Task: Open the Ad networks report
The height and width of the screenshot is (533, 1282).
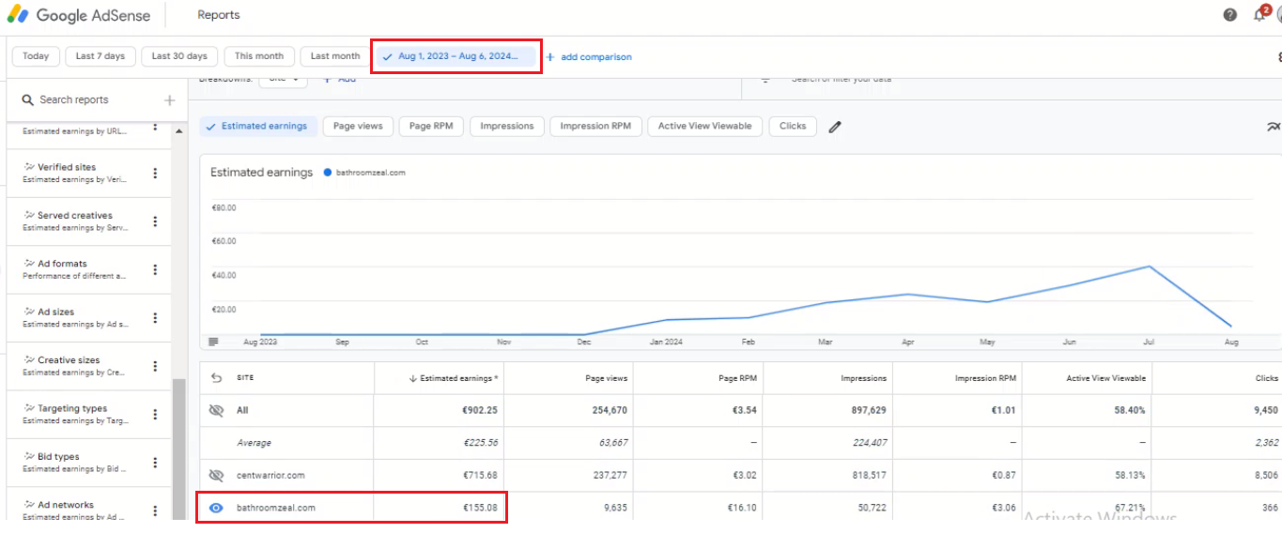Action: pyautogui.click(x=77, y=510)
